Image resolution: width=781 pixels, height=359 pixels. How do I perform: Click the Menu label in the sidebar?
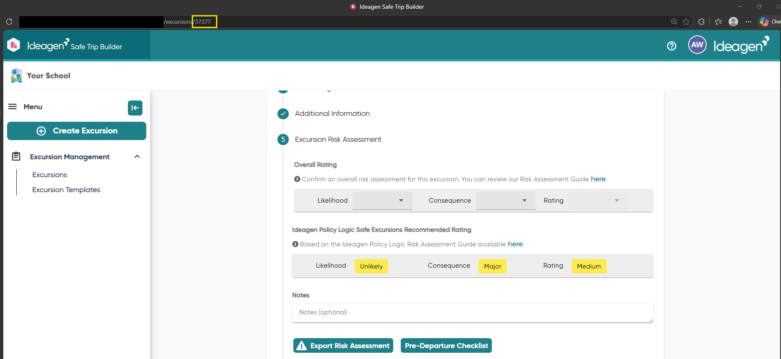[x=33, y=107]
